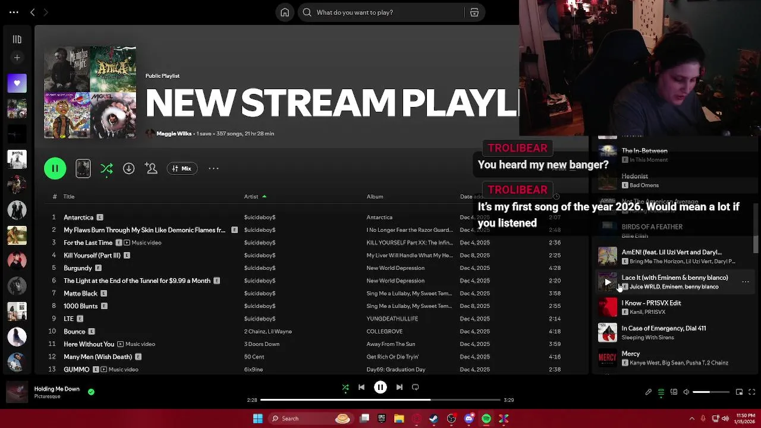Toggle the lyrics microphone icon
761x428 pixels.
coord(649,392)
